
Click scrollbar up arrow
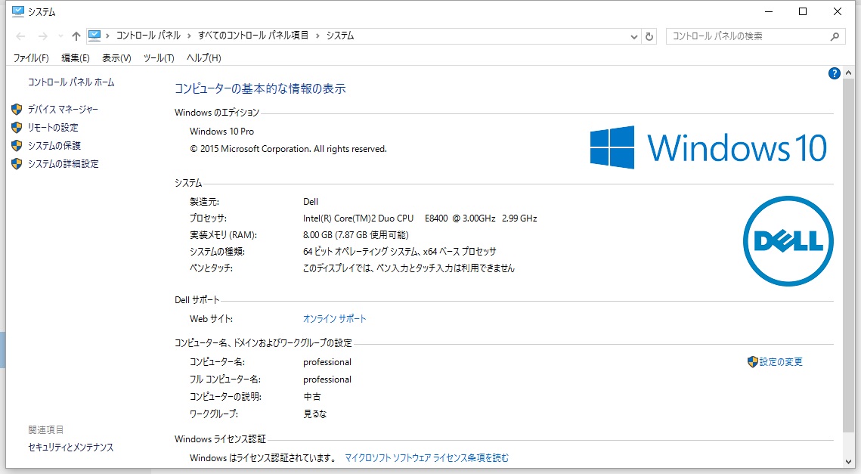[x=848, y=73]
